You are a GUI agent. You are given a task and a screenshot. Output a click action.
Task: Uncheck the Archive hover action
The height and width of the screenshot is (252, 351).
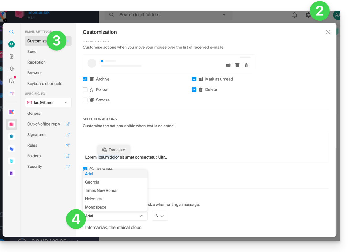pos(85,79)
